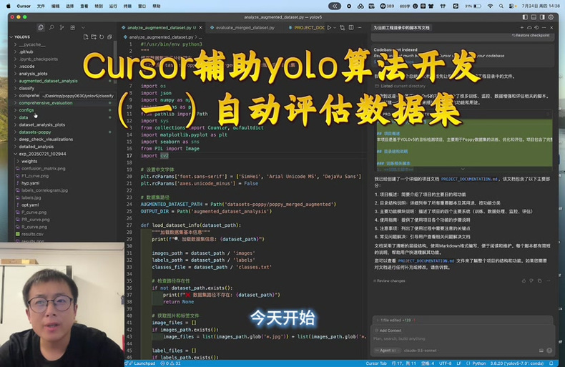Viewport: 565px width, 367px height.
Task: Open results.csv file
Action: pyautogui.click(x=32, y=234)
